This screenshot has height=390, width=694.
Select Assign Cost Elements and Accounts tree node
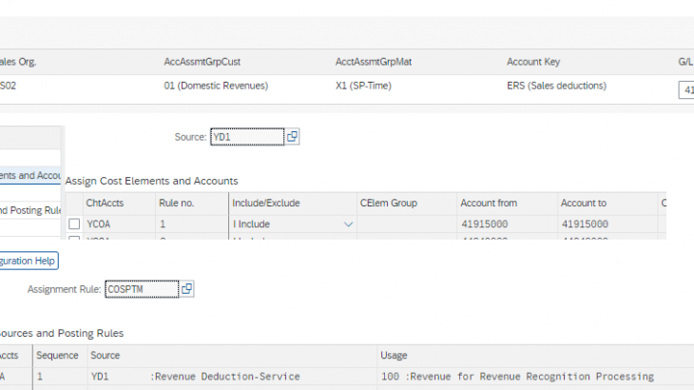pyautogui.click(x=30, y=175)
